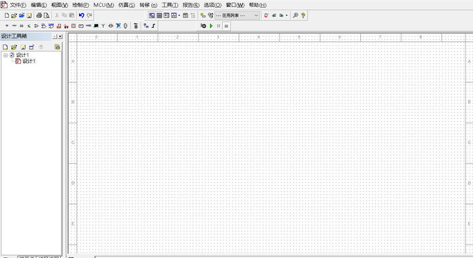Screen dimensions: 473x258
Task: Click the green Run simulation button
Action: pyautogui.click(x=211, y=26)
